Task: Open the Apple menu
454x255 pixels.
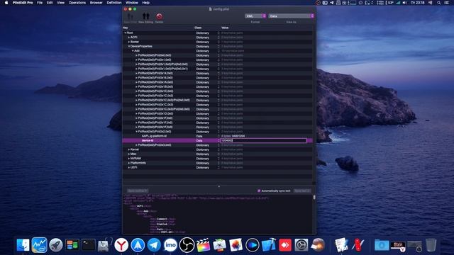Action: (6, 3)
